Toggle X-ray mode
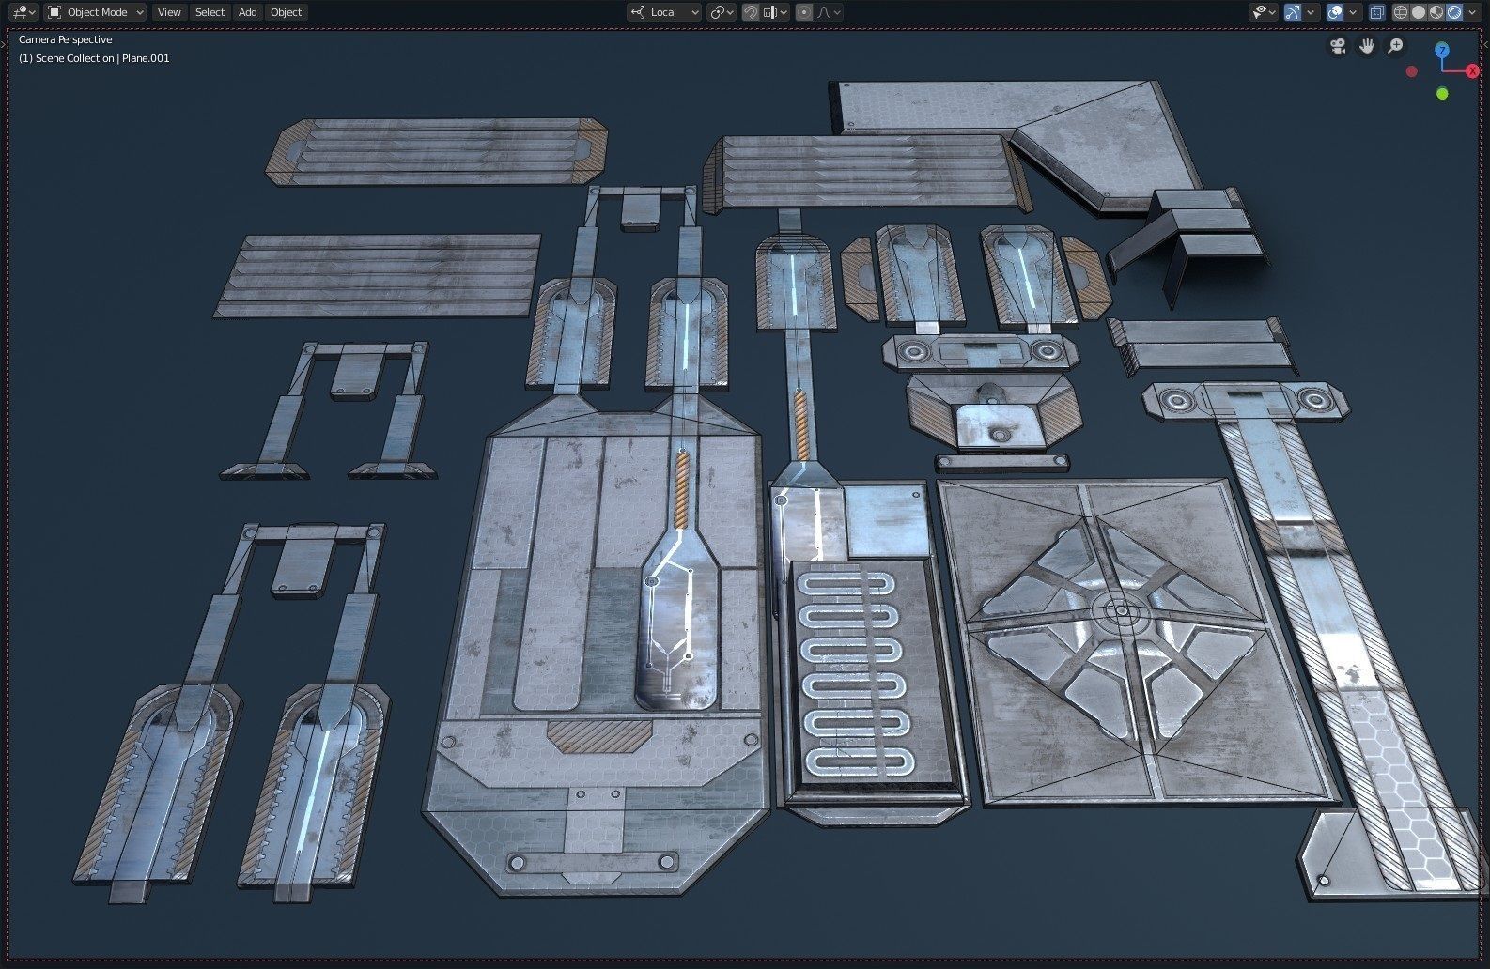1490x969 pixels. pyautogui.click(x=1377, y=12)
